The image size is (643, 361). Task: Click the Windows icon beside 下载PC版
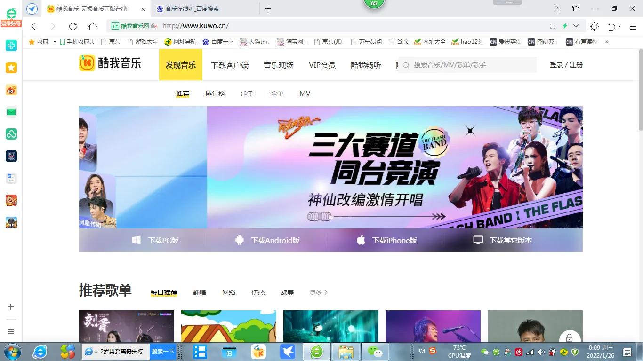tap(136, 240)
